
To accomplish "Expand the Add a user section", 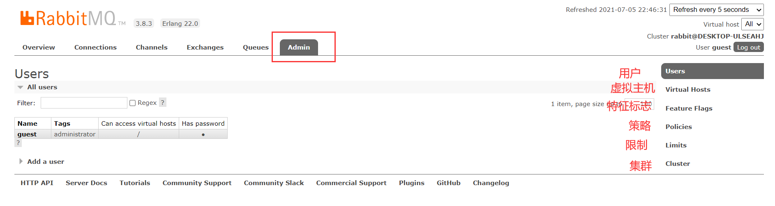I will point(41,161).
